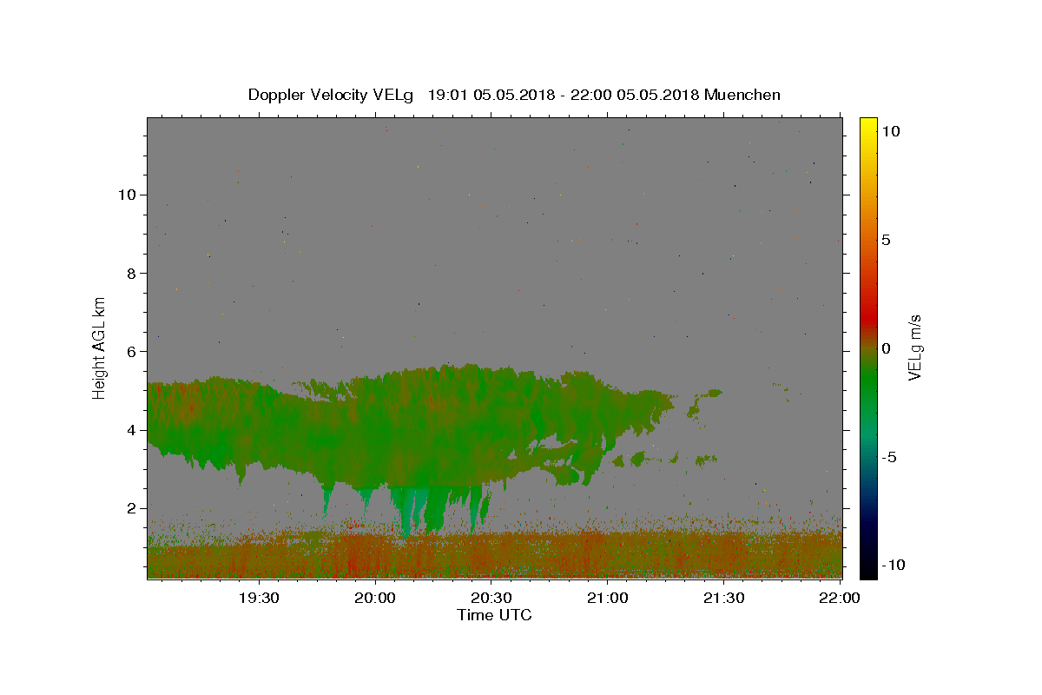Click the 'Muenchen' location in title
Screen dimensions: 1042x695
[x=742, y=95]
